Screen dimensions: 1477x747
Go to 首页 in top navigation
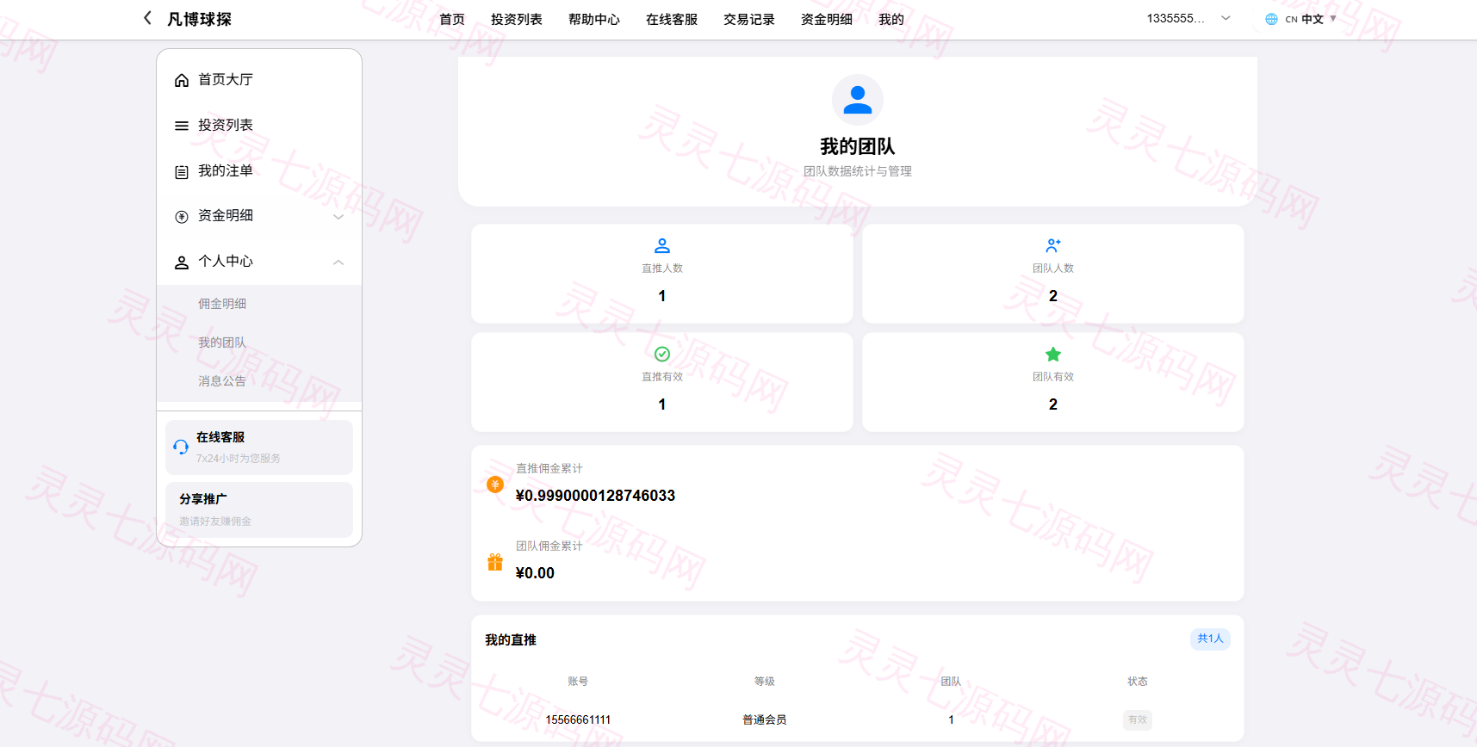click(x=452, y=19)
